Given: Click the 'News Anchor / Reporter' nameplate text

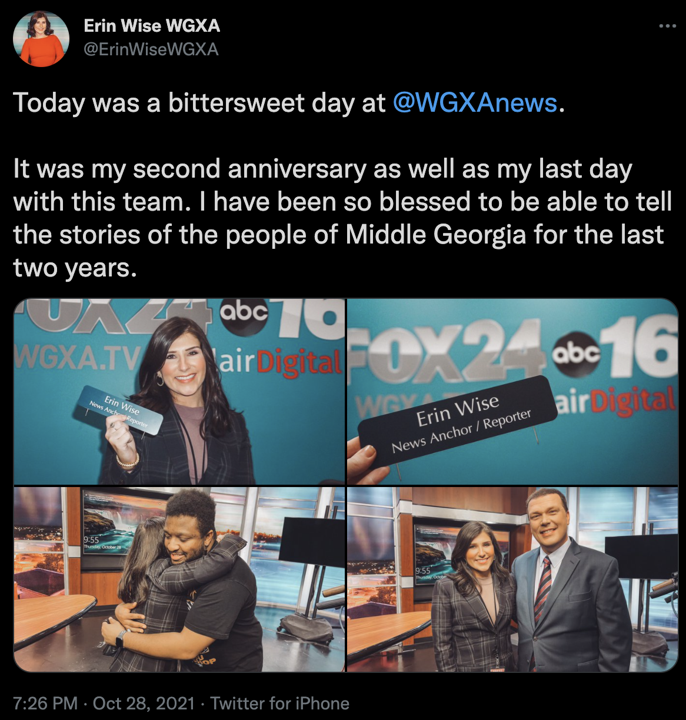Looking at the screenshot, I should tap(461, 431).
